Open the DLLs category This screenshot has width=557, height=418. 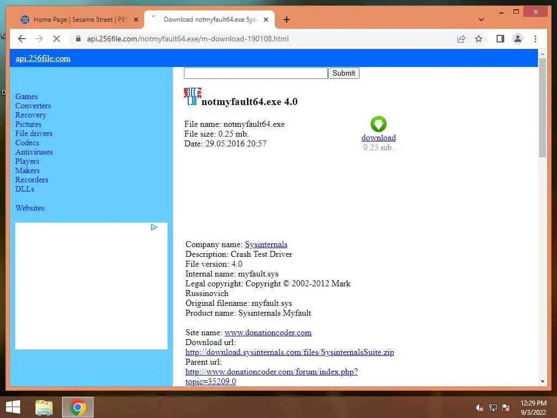pyautogui.click(x=25, y=189)
